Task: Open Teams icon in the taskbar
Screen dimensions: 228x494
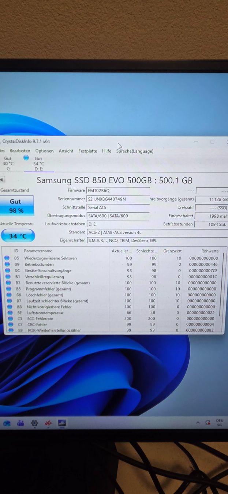Action: pos(20,423)
